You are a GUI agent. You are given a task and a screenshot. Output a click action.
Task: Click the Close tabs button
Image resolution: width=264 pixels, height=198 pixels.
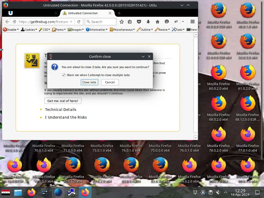89,82
